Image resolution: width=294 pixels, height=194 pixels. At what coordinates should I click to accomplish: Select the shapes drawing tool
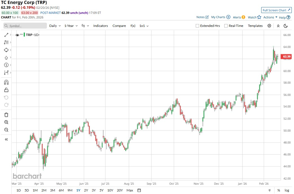pos(6,50)
